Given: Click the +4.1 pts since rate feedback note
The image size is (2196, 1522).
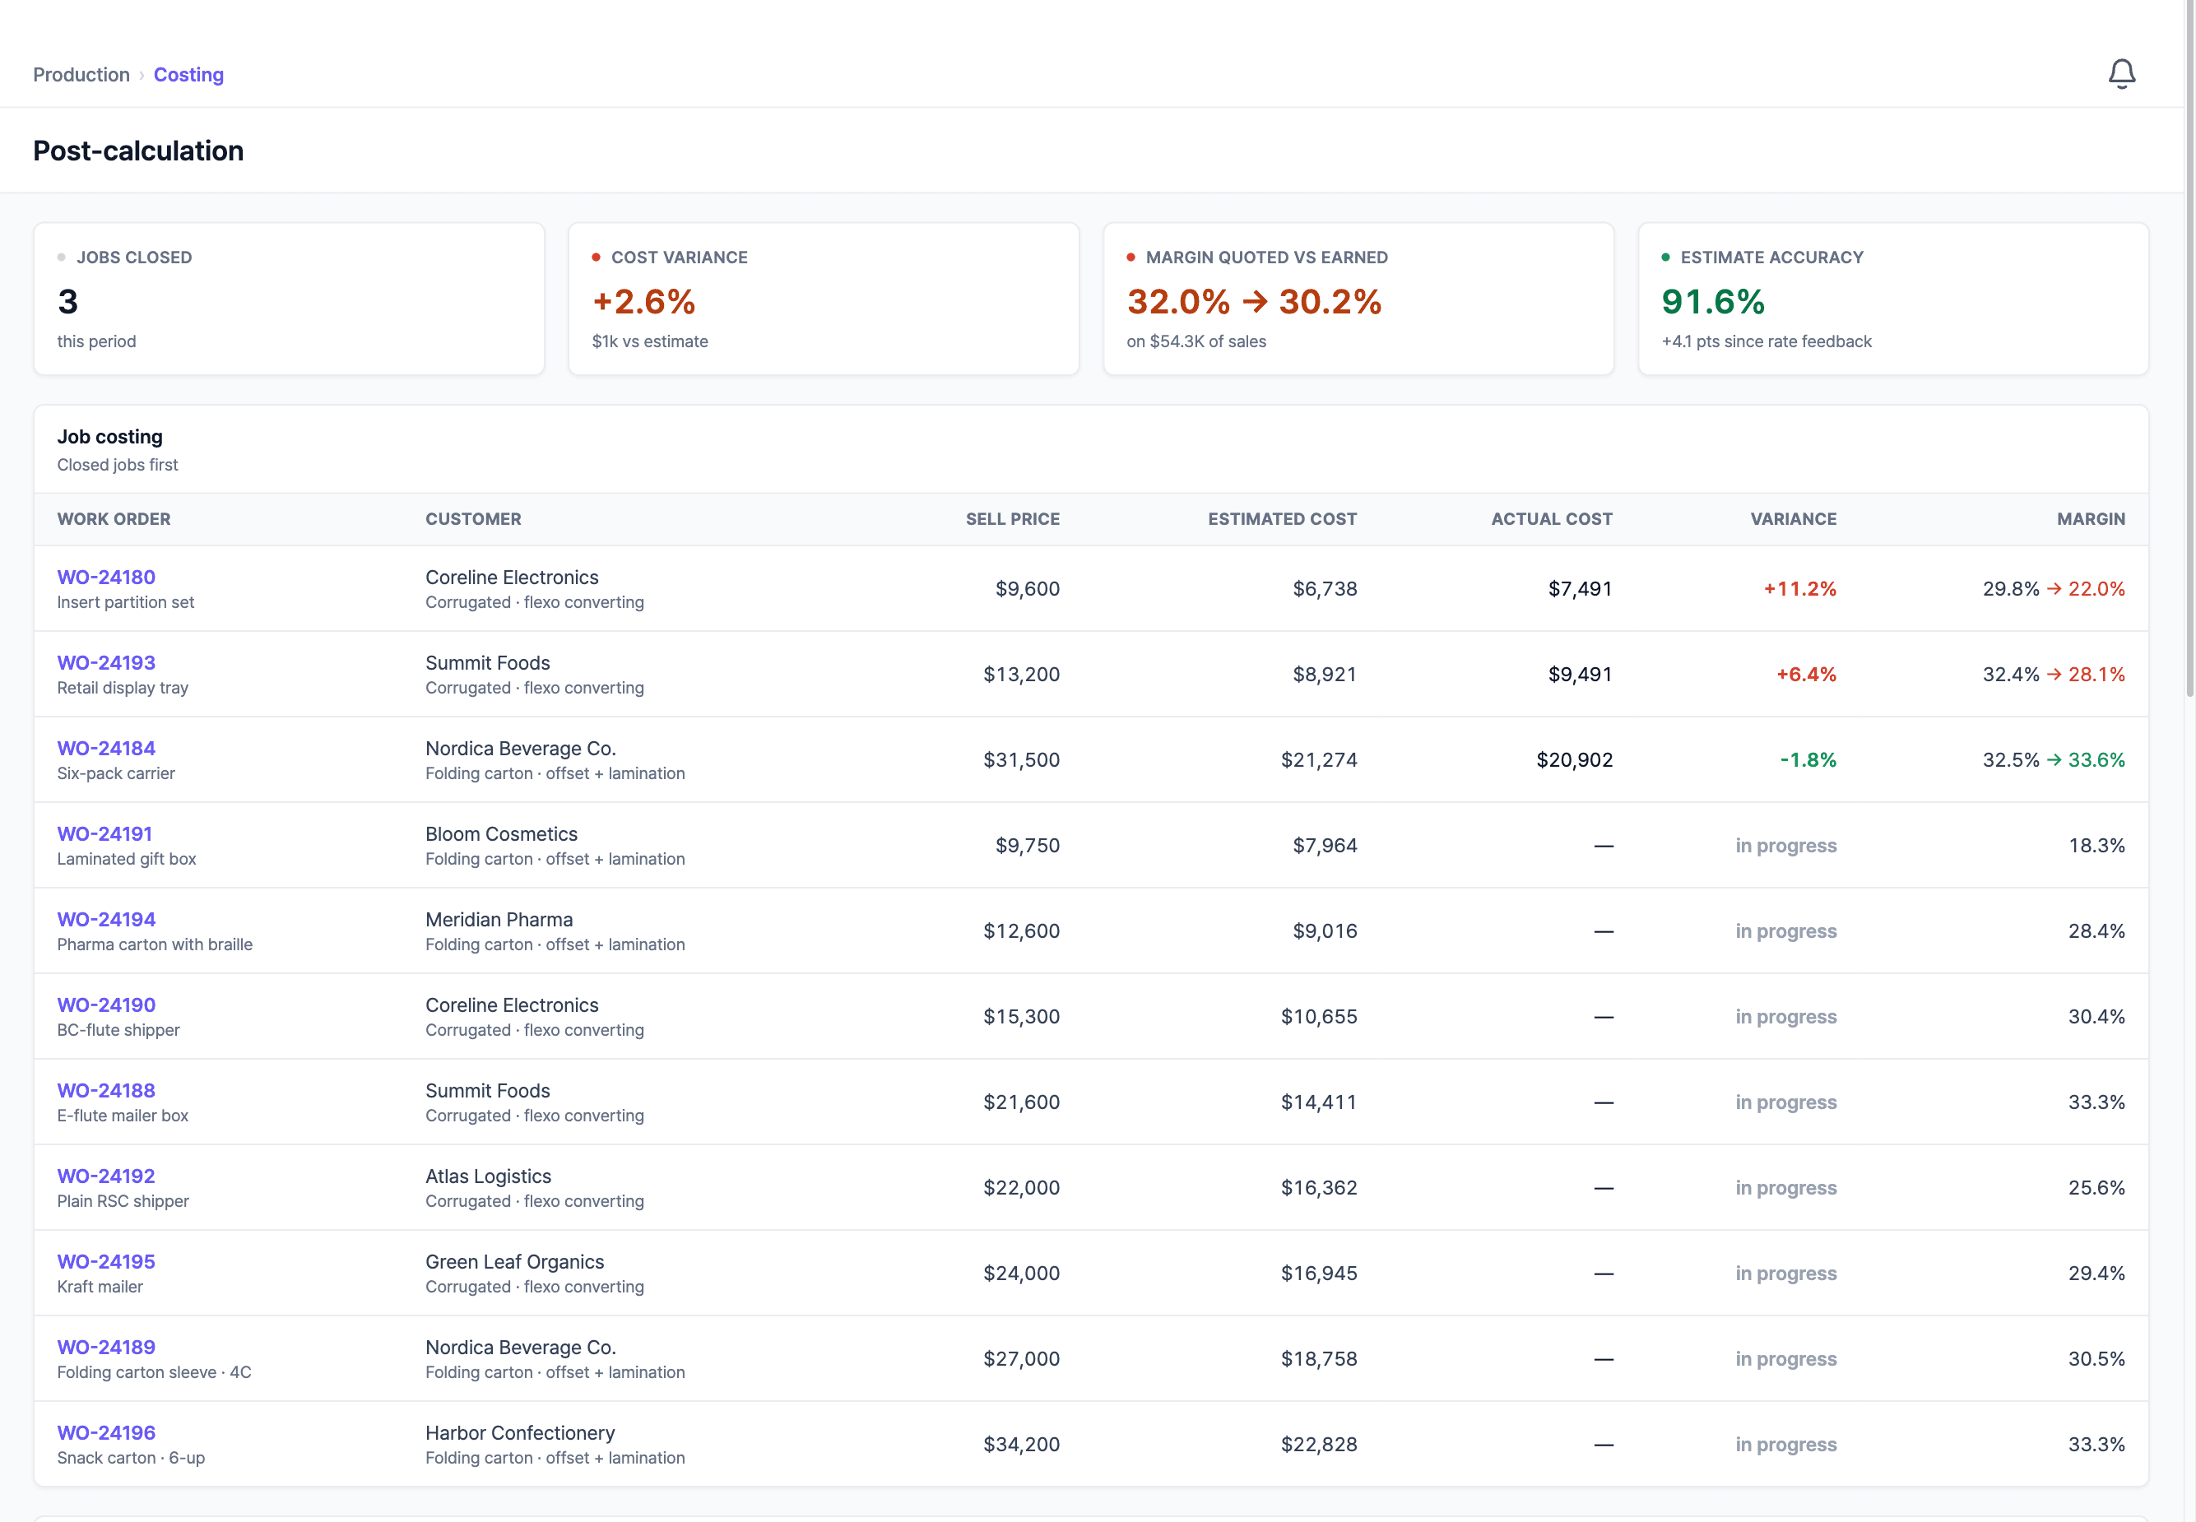Looking at the screenshot, I should (1766, 341).
